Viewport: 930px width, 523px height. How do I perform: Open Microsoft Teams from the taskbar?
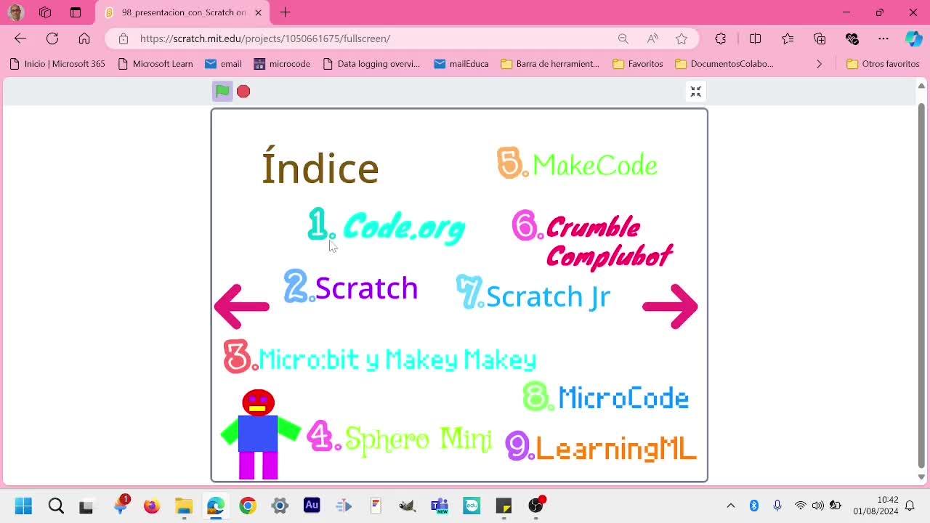point(440,506)
